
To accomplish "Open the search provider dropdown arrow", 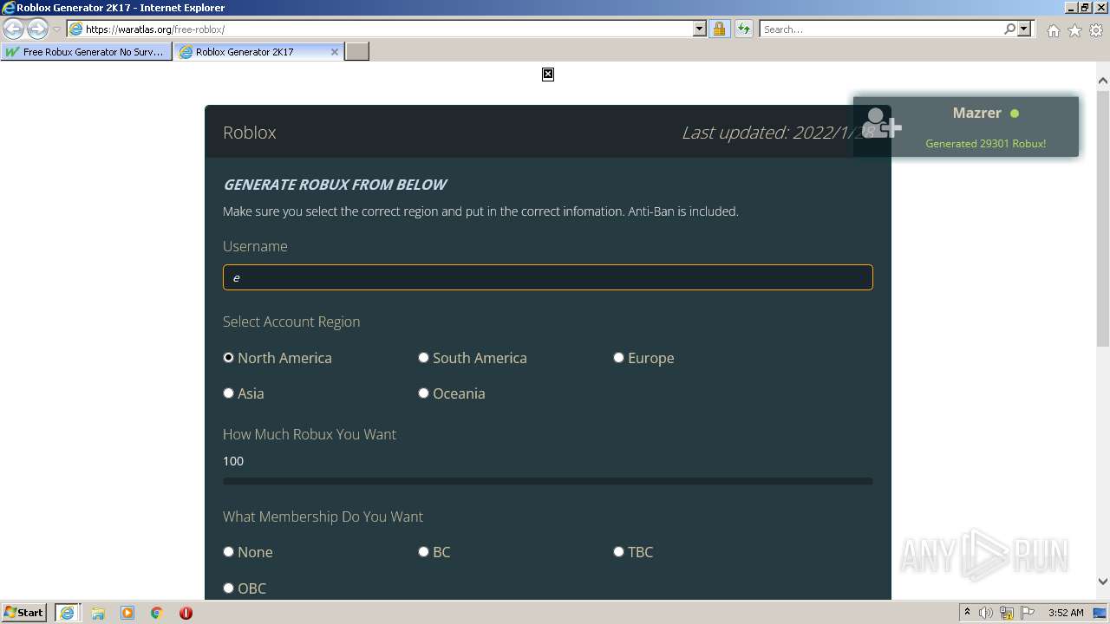I will tap(1024, 29).
